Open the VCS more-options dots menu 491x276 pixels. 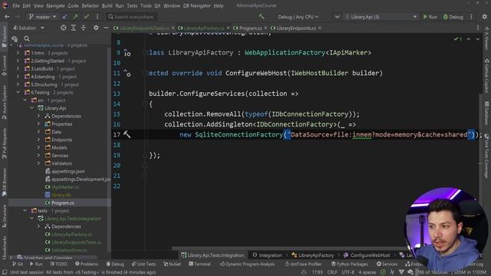point(97,17)
